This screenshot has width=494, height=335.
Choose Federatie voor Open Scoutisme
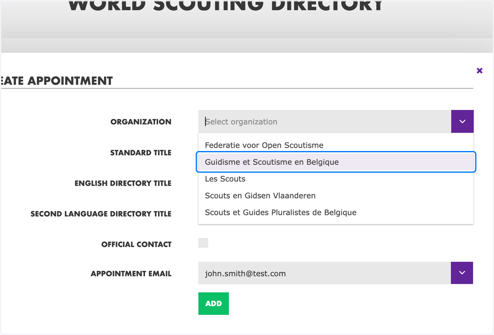336,145
